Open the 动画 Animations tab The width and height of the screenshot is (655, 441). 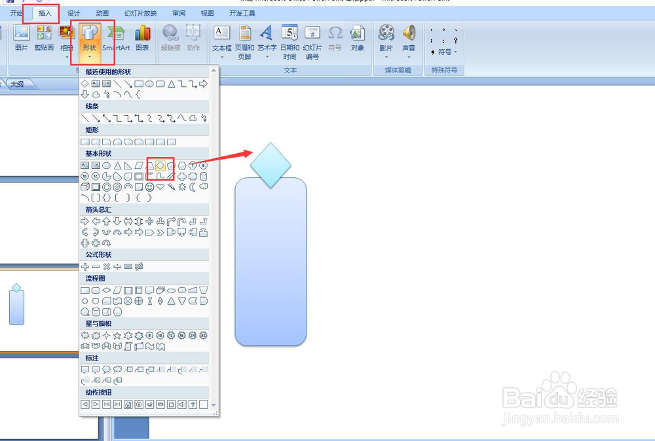coord(102,13)
